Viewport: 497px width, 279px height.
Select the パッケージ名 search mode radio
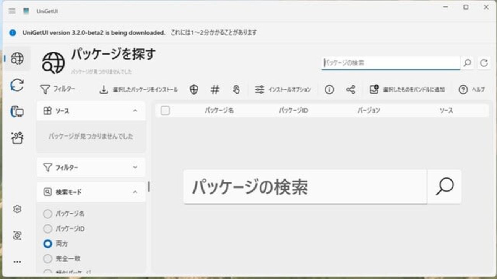[x=48, y=214]
